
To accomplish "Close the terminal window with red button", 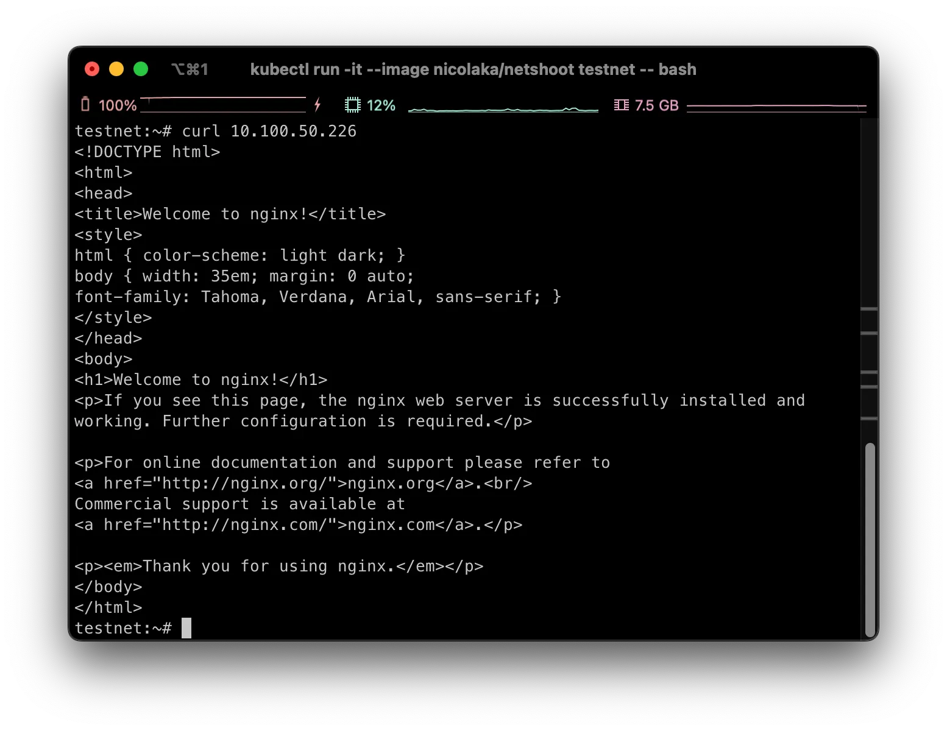I will pos(92,69).
